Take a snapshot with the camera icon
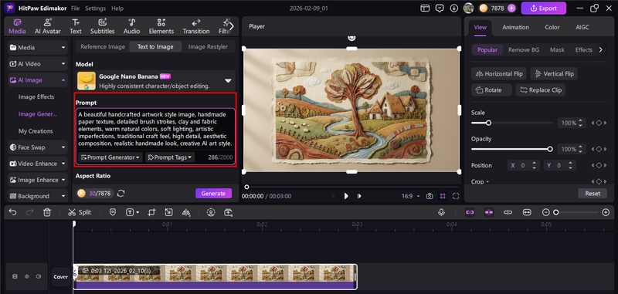This screenshot has height=294, width=618. pos(430,196)
